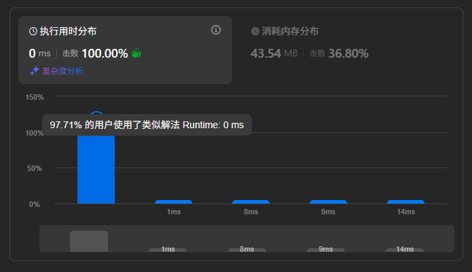
Task: Click the 9ms x-axis label under chart
Action: tap(328, 212)
